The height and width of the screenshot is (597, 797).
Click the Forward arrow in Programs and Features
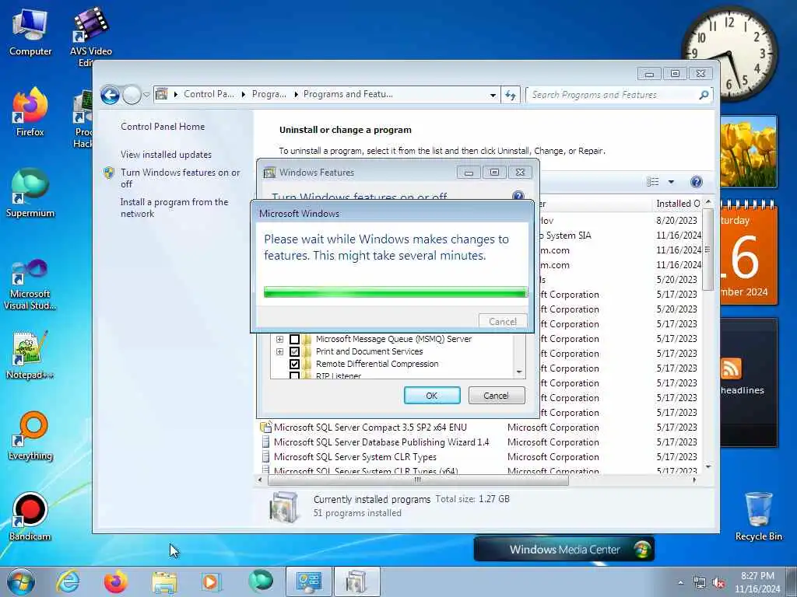(132, 95)
